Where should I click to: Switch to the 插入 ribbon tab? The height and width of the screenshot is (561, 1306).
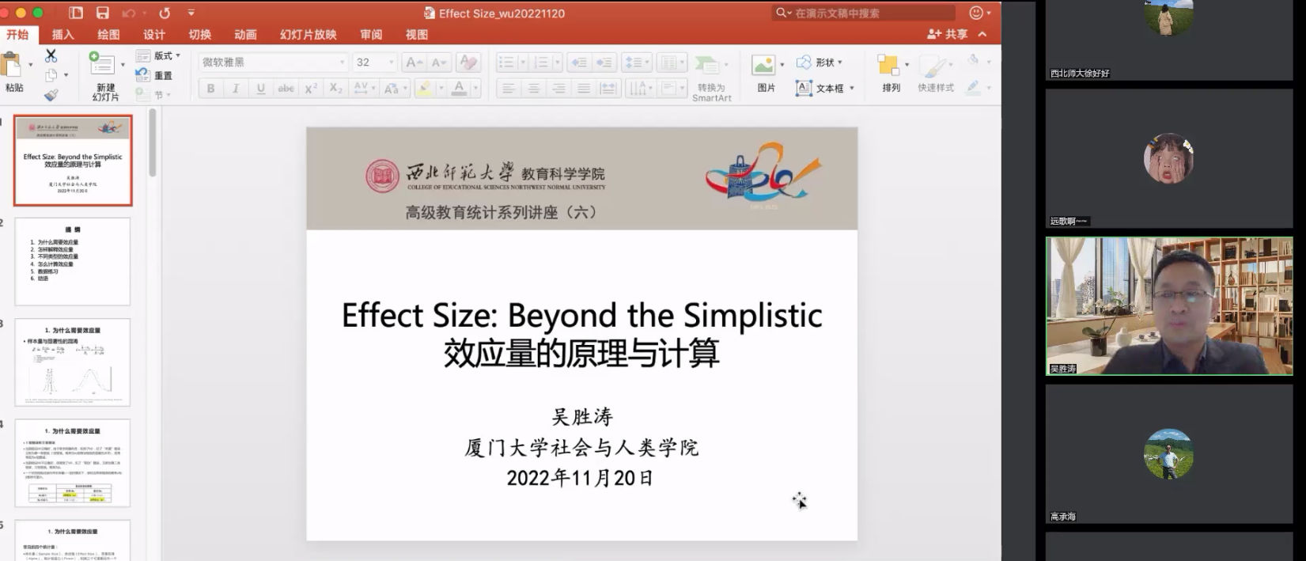click(62, 35)
